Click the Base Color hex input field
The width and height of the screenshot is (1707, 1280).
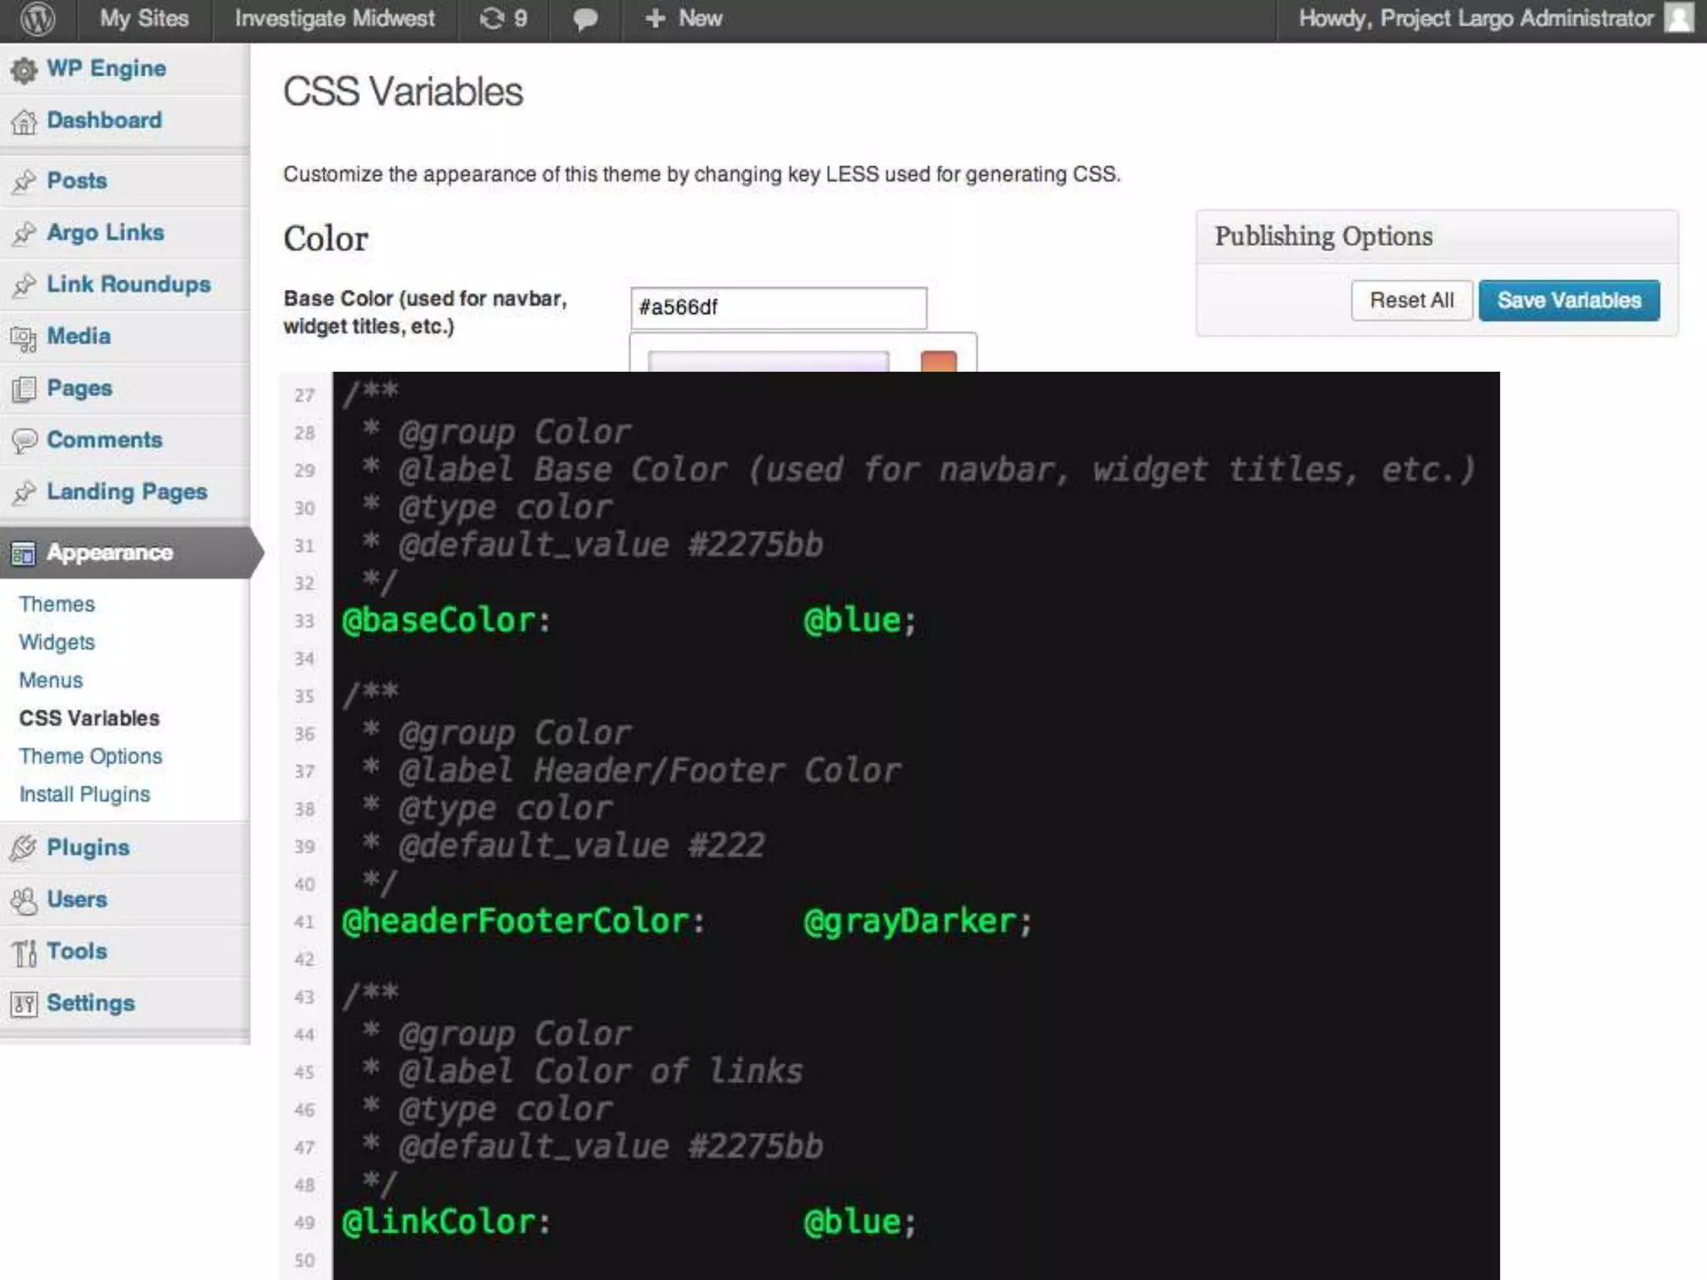[x=778, y=307]
